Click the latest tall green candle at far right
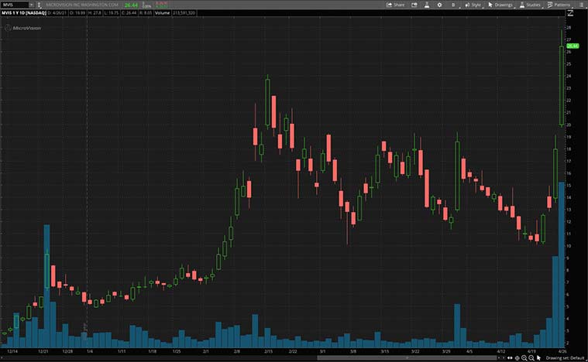 [562, 85]
